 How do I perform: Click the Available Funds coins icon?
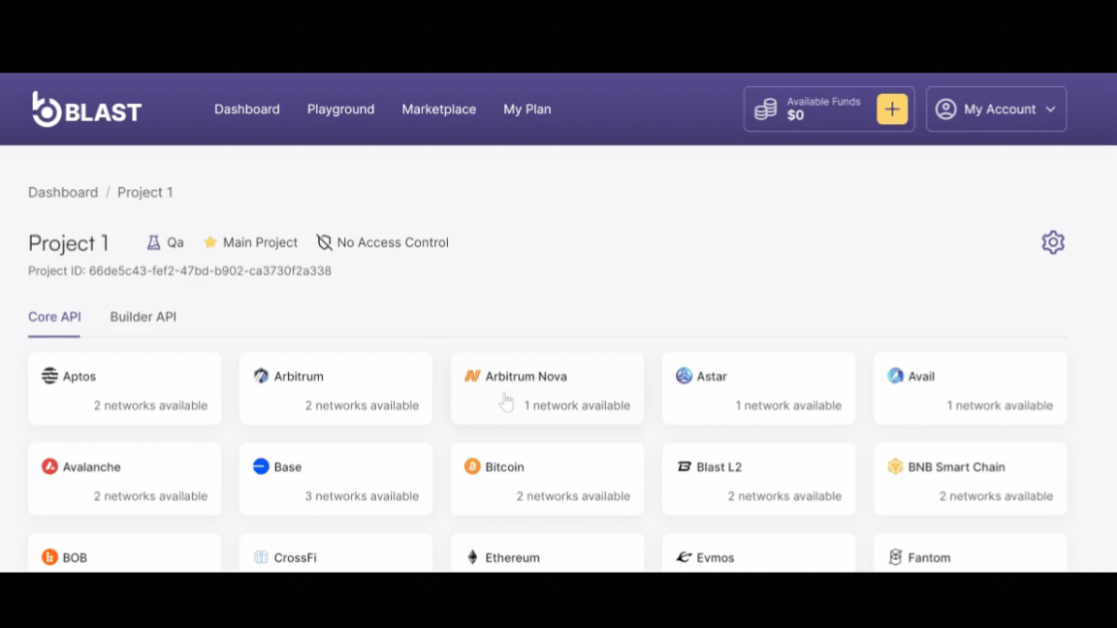point(766,109)
